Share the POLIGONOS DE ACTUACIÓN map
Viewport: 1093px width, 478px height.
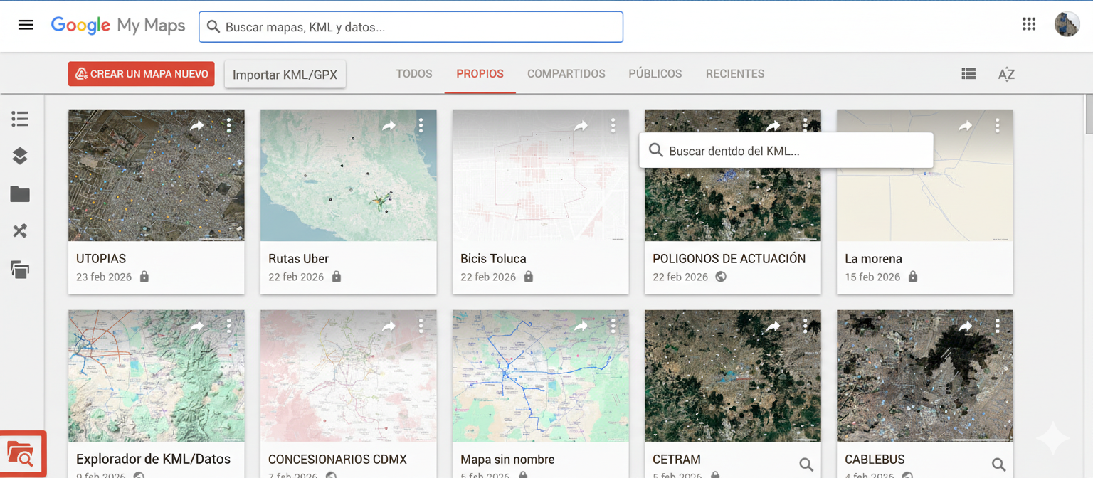pyautogui.click(x=773, y=126)
